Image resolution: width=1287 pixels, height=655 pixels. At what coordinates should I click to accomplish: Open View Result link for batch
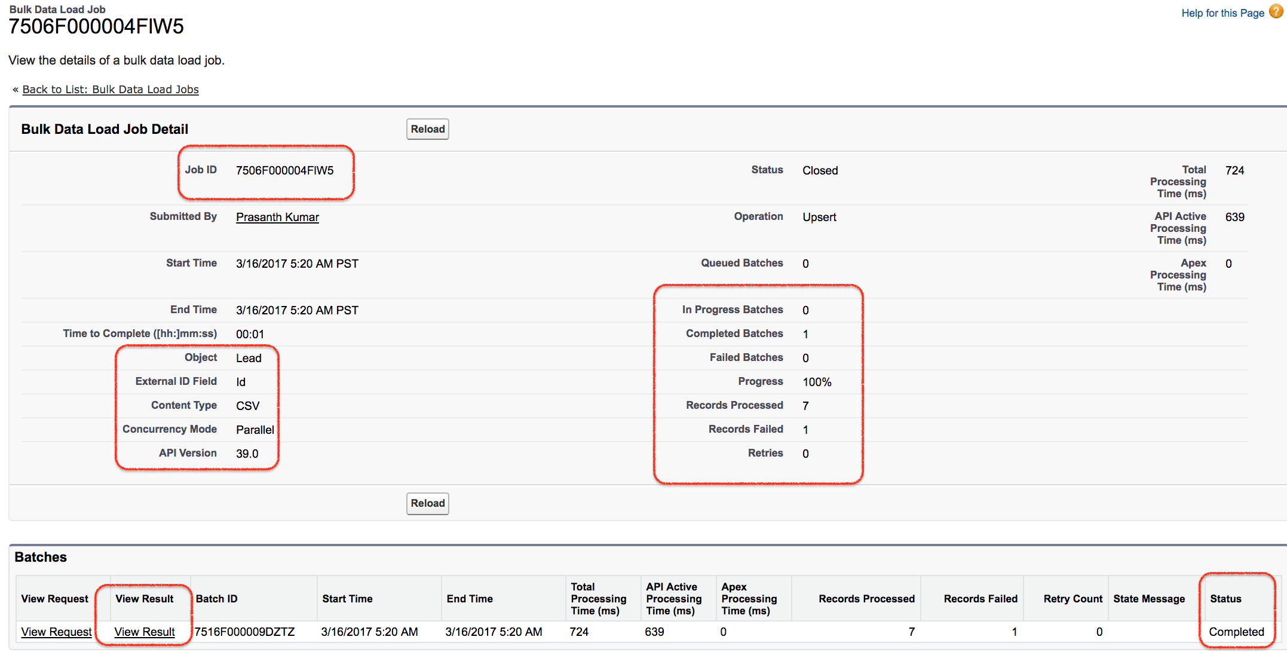coord(145,632)
